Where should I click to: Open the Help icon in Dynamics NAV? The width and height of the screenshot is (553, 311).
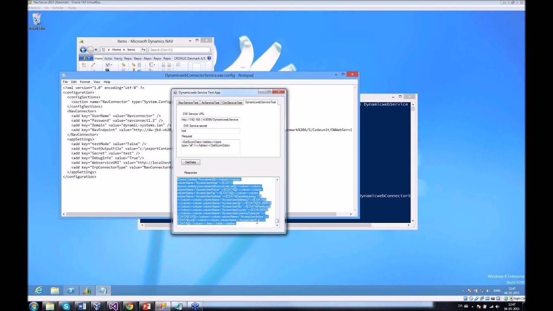tap(209, 58)
